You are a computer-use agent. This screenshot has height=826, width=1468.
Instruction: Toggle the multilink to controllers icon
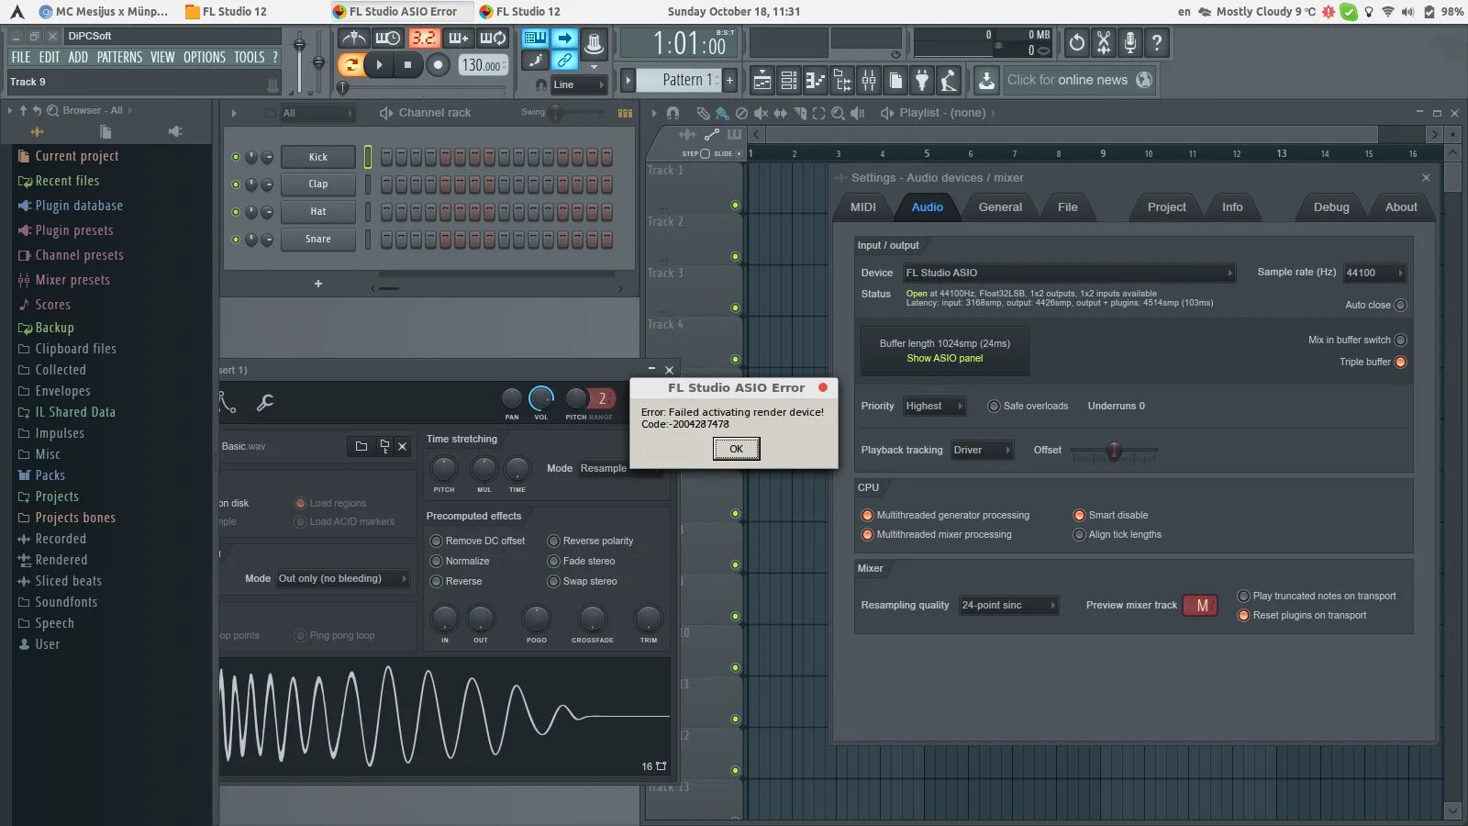point(564,61)
